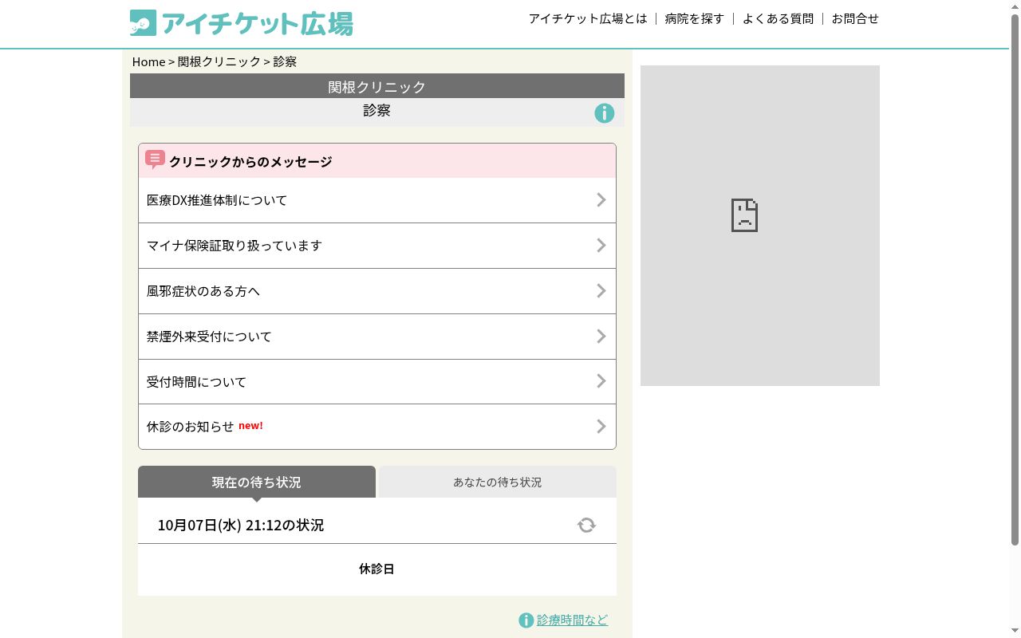Open the clinic info icon beside 診察
This screenshot has height=638, width=1021.
[x=605, y=113]
